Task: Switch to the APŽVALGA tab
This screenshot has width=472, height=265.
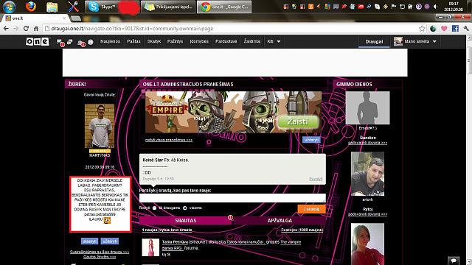Action: [x=280, y=221]
